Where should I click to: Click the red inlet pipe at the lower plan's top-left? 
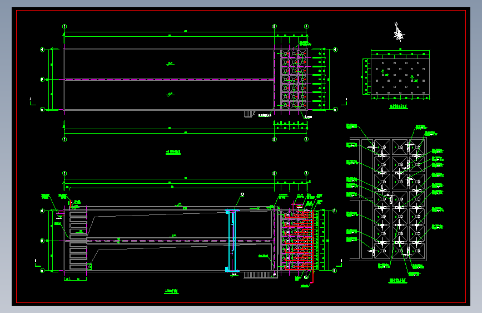(x=71, y=204)
